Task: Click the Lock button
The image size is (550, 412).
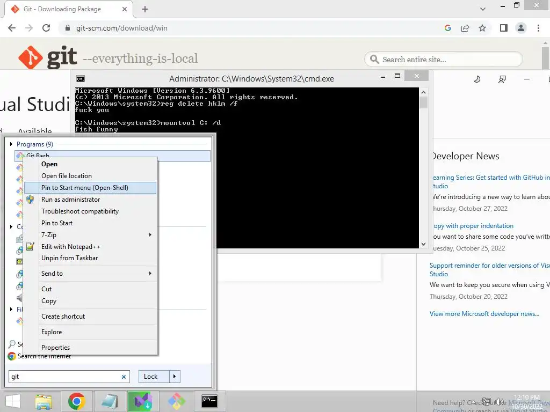Action: click(x=154, y=377)
